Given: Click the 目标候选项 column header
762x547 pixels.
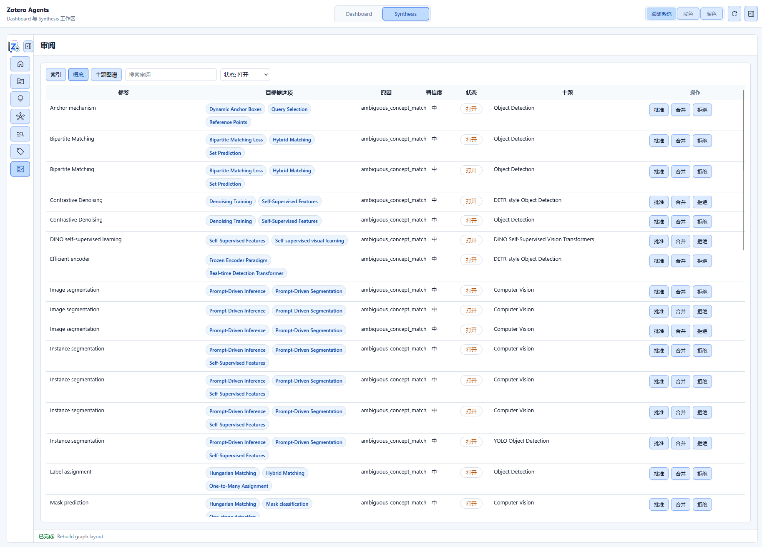Looking at the screenshot, I should coord(279,93).
